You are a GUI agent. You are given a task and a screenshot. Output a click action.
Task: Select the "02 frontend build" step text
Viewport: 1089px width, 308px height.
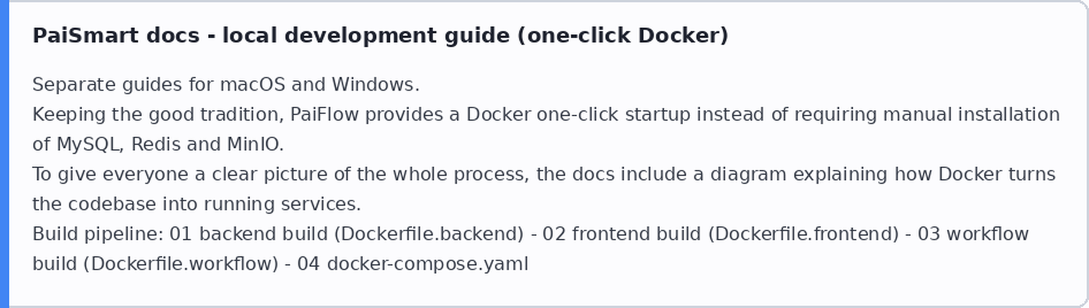622,234
